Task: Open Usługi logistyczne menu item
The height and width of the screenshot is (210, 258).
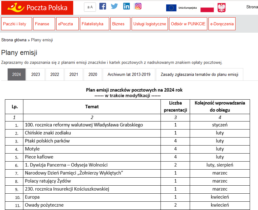Action: [x=149, y=24]
